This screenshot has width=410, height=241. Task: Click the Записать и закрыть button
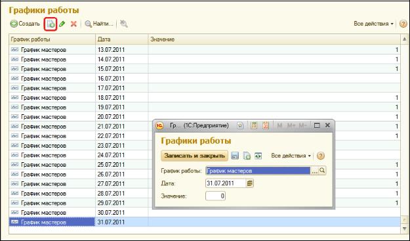click(194, 156)
